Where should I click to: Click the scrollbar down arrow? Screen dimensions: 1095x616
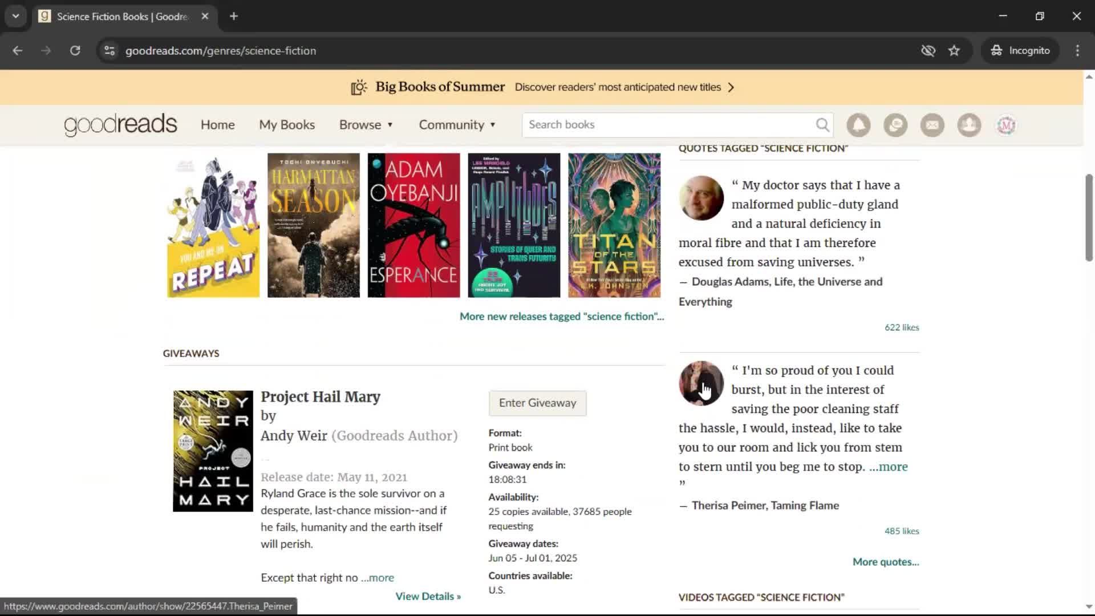pos(1089,607)
